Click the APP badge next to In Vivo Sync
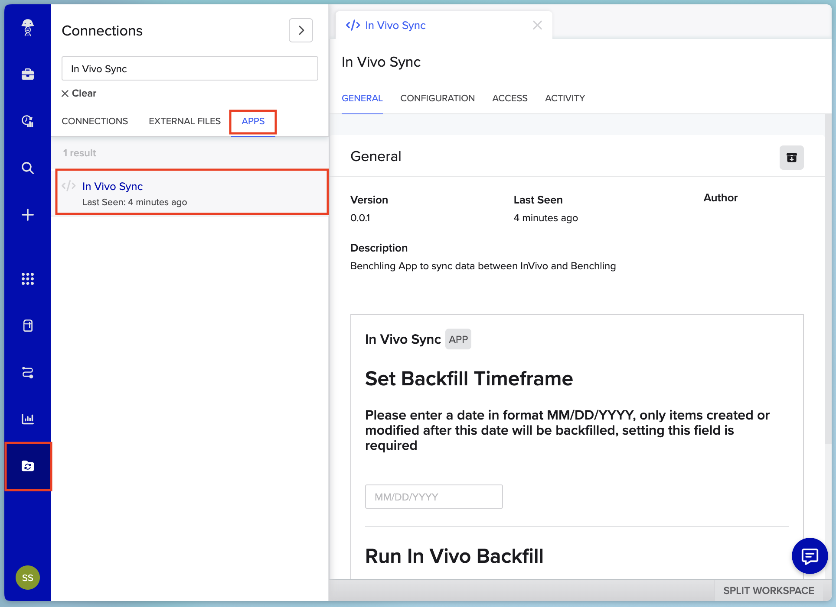This screenshot has height=607, width=836. tap(458, 339)
